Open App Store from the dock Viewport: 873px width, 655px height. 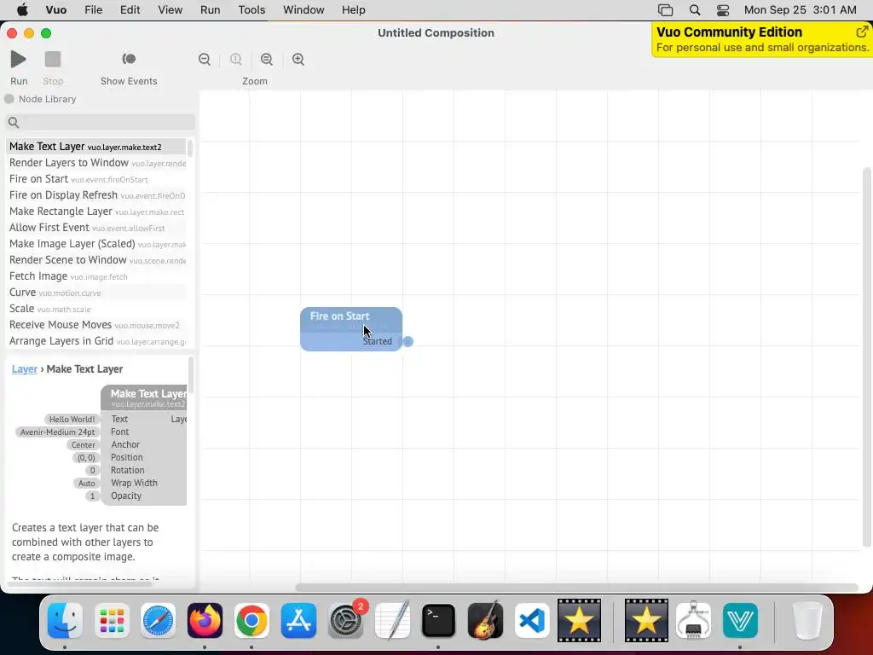click(298, 620)
